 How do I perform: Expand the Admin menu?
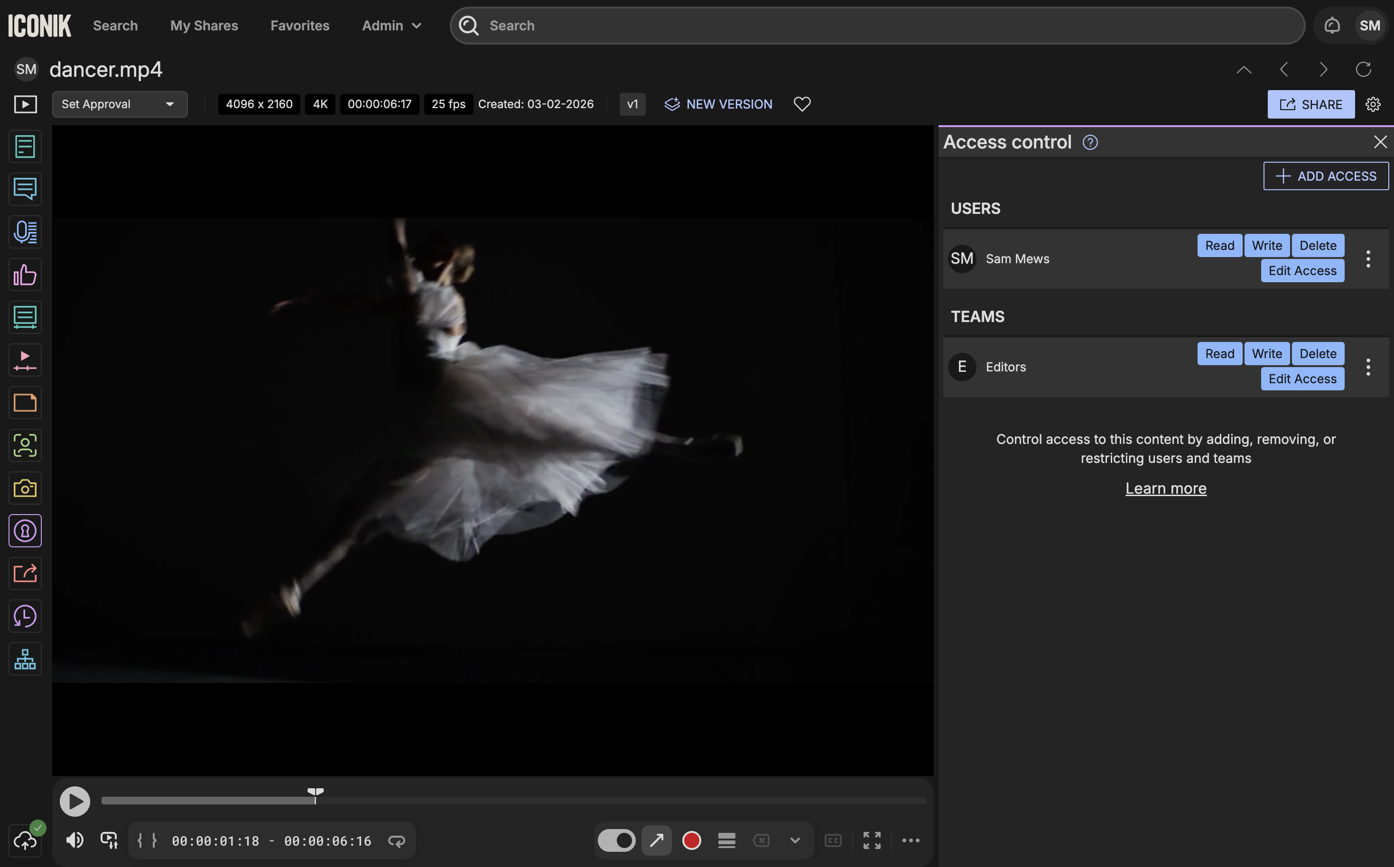tap(391, 25)
